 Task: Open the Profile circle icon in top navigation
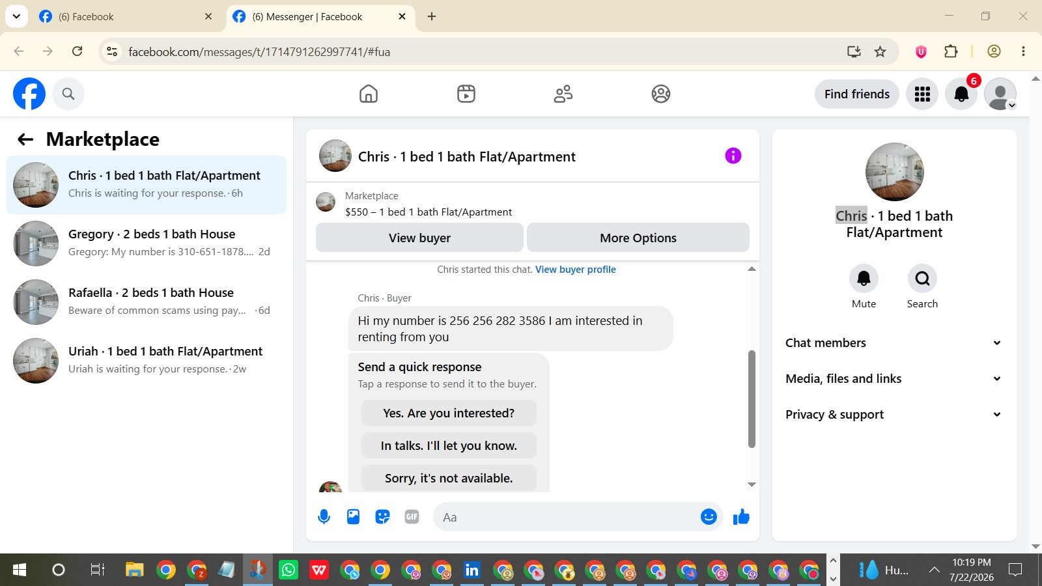(x=661, y=94)
